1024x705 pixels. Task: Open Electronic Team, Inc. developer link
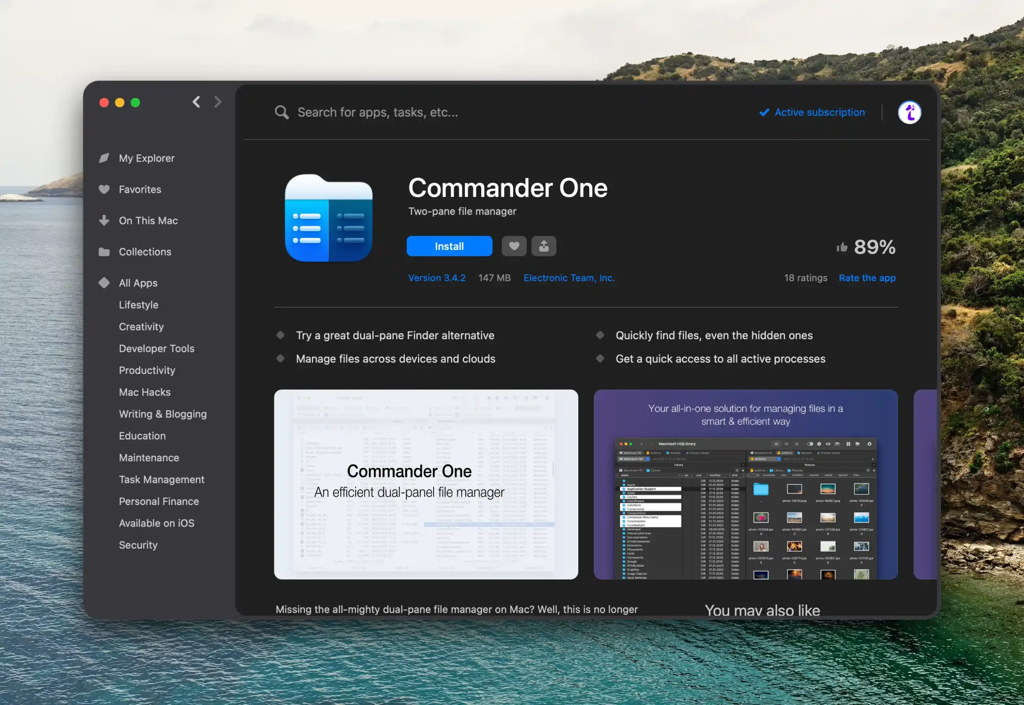pyautogui.click(x=569, y=278)
